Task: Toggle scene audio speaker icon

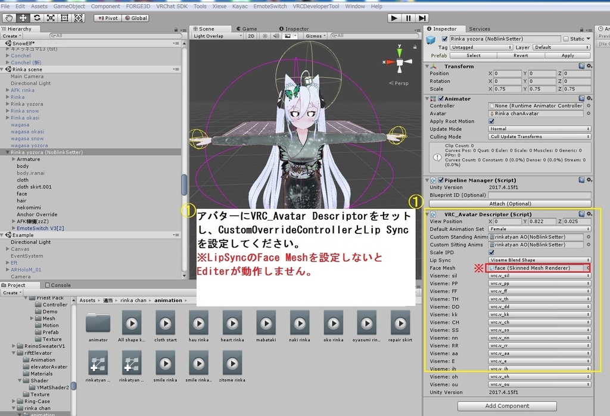Action: [276, 36]
